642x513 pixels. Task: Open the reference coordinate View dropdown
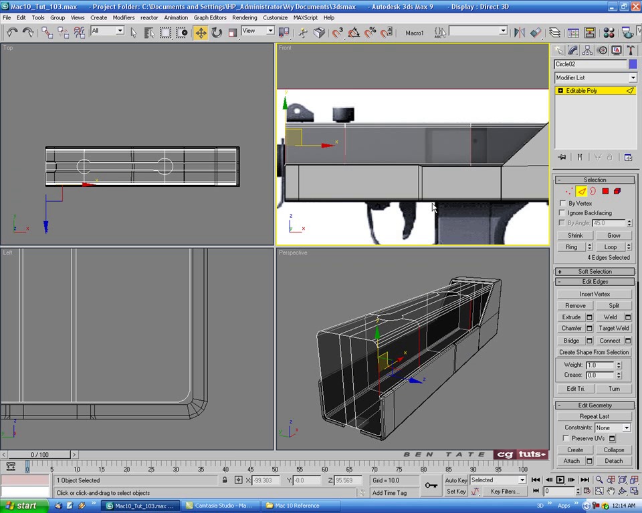coord(257,31)
